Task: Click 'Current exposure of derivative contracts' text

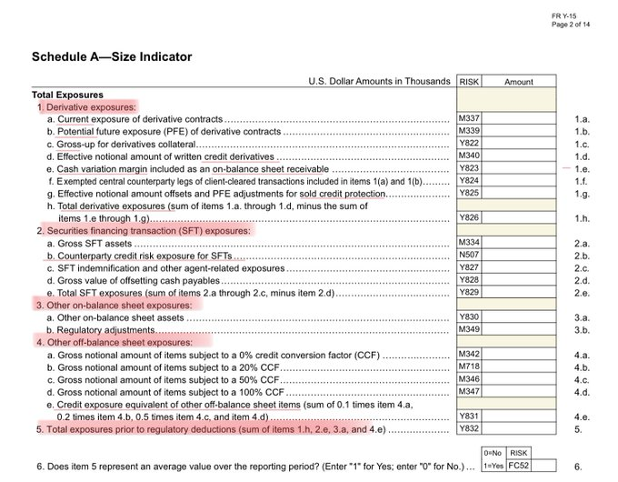Action: click(x=140, y=119)
